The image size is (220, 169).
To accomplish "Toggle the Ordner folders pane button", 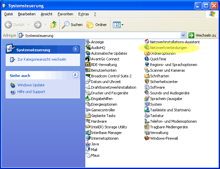I will (97, 25).
